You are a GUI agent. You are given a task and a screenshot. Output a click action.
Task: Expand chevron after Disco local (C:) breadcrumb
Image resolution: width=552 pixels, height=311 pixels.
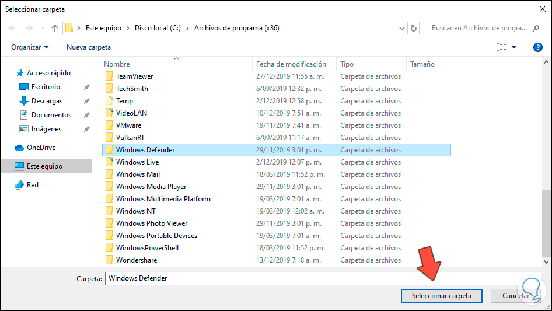coord(187,28)
